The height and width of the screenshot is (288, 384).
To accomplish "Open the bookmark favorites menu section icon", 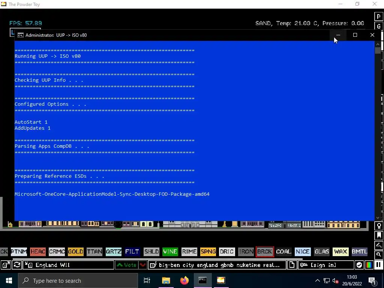I will tap(379, 235).
